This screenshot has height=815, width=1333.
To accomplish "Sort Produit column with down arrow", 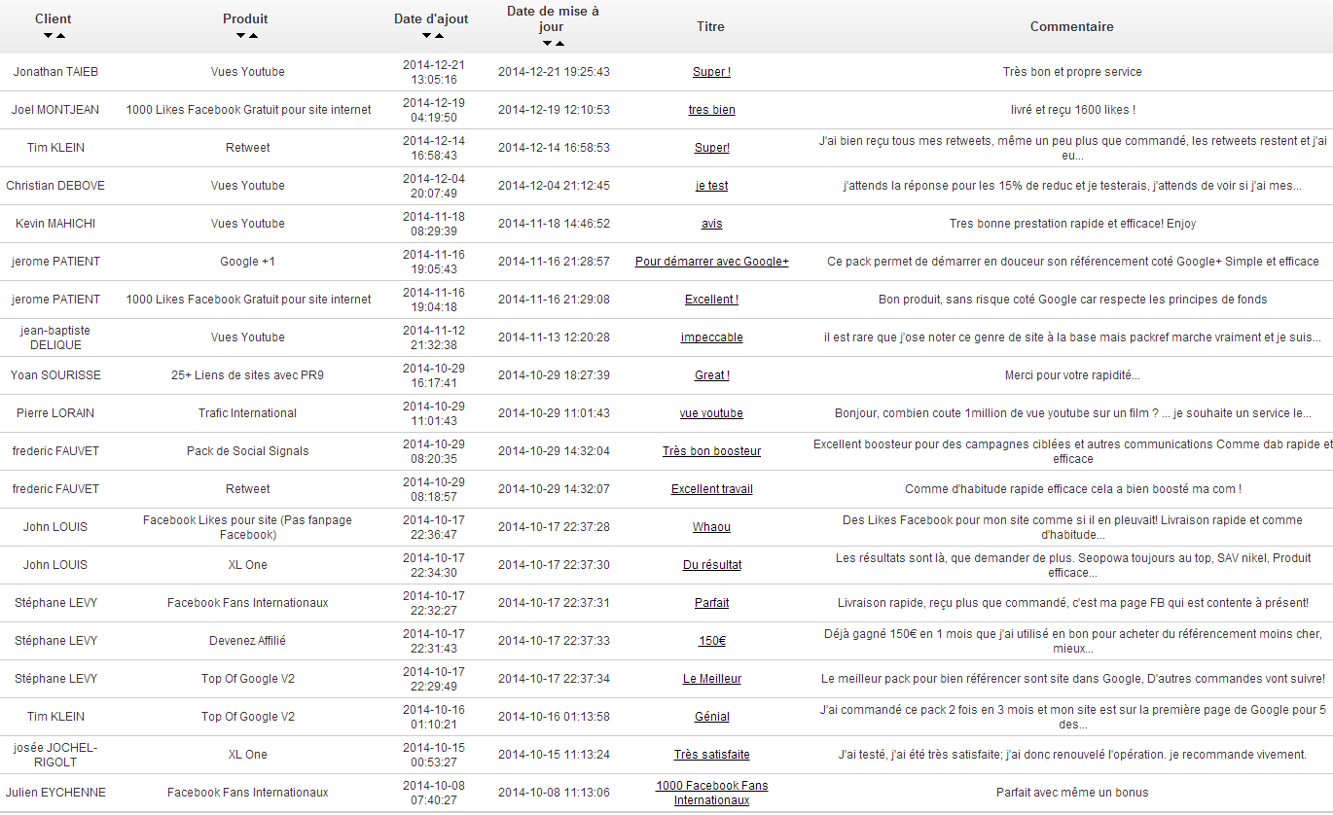I will tap(240, 36).
